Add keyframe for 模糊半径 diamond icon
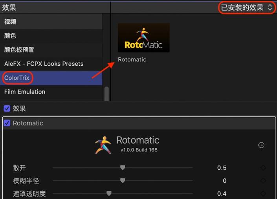277x199 pixels. (x=263, y=181)
